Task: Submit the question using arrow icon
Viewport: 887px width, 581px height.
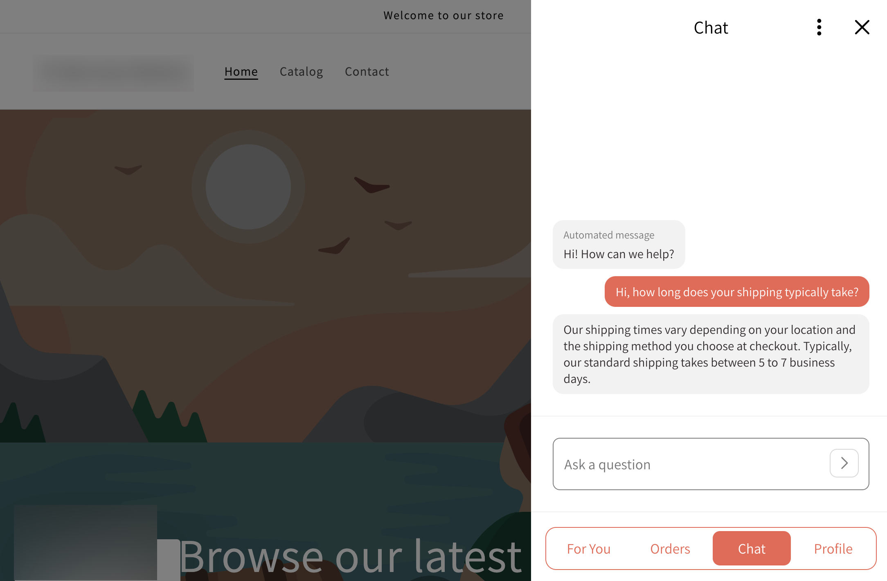Action: coord(844,462)
